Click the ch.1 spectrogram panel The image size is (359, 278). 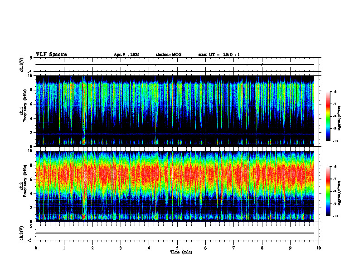pos(175,111)
